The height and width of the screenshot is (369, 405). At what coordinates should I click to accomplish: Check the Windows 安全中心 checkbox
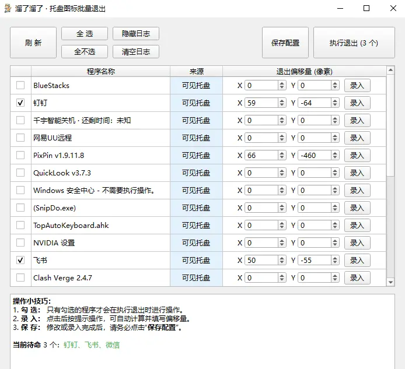(20, 190)
